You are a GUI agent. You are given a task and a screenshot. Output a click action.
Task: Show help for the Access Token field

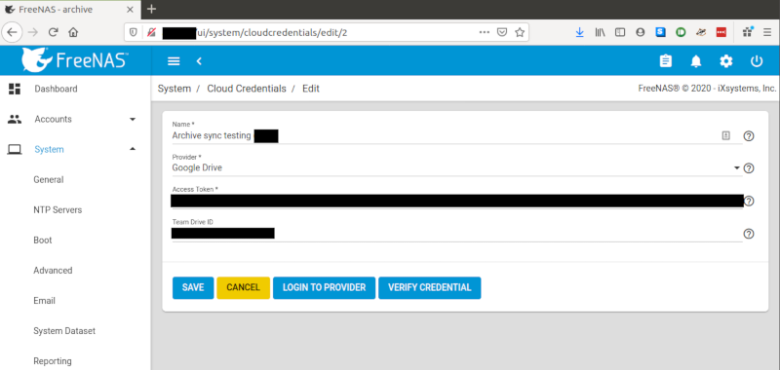click(x=749, y=202)
